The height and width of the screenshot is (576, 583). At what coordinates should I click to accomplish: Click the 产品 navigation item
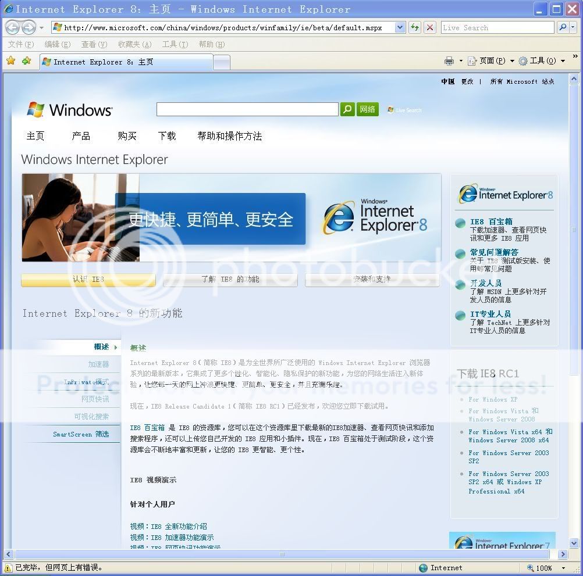click(x=81, y=136)
